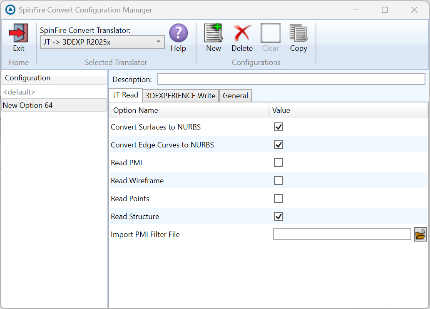Select the Read PMI option name

[x=127, y=163]
